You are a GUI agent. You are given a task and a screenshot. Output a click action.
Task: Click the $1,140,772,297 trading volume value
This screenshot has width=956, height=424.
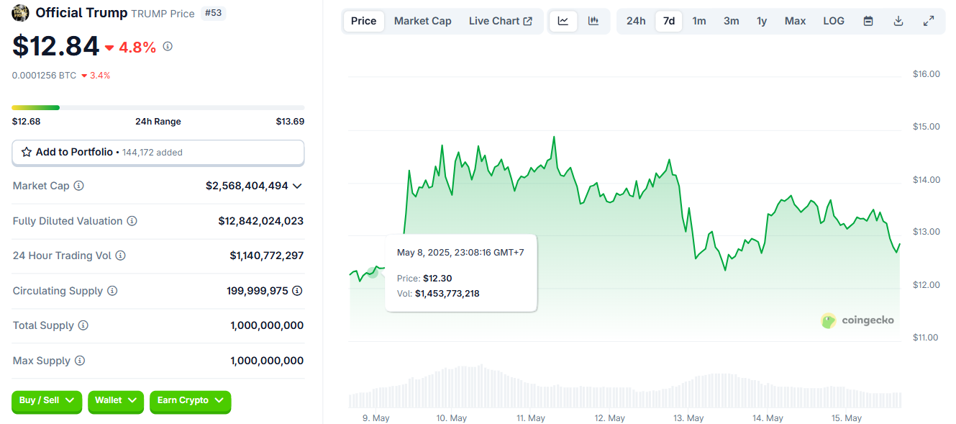pyautogui.click(x=267, y=256)
